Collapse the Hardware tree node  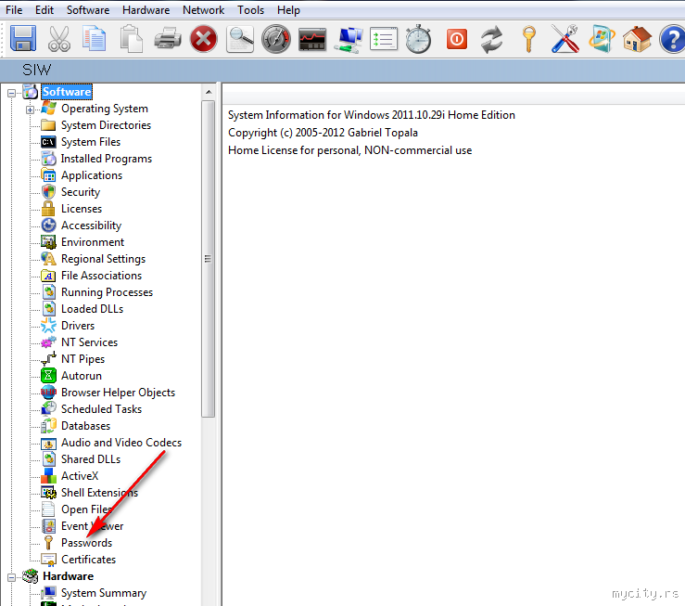click(11, 577)
